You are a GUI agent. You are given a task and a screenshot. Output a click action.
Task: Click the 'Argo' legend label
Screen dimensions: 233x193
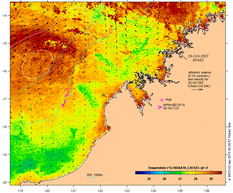click(168, 99)
